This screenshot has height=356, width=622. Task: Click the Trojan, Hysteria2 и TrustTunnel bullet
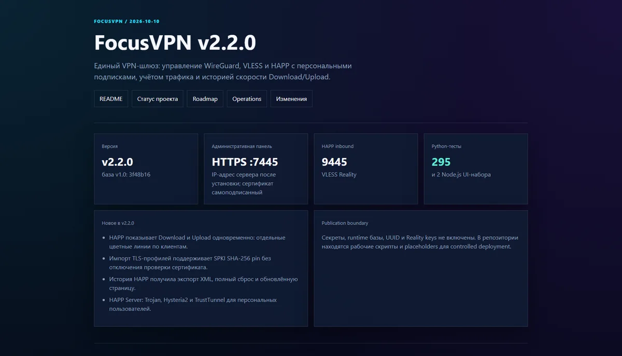coord(193,304)
